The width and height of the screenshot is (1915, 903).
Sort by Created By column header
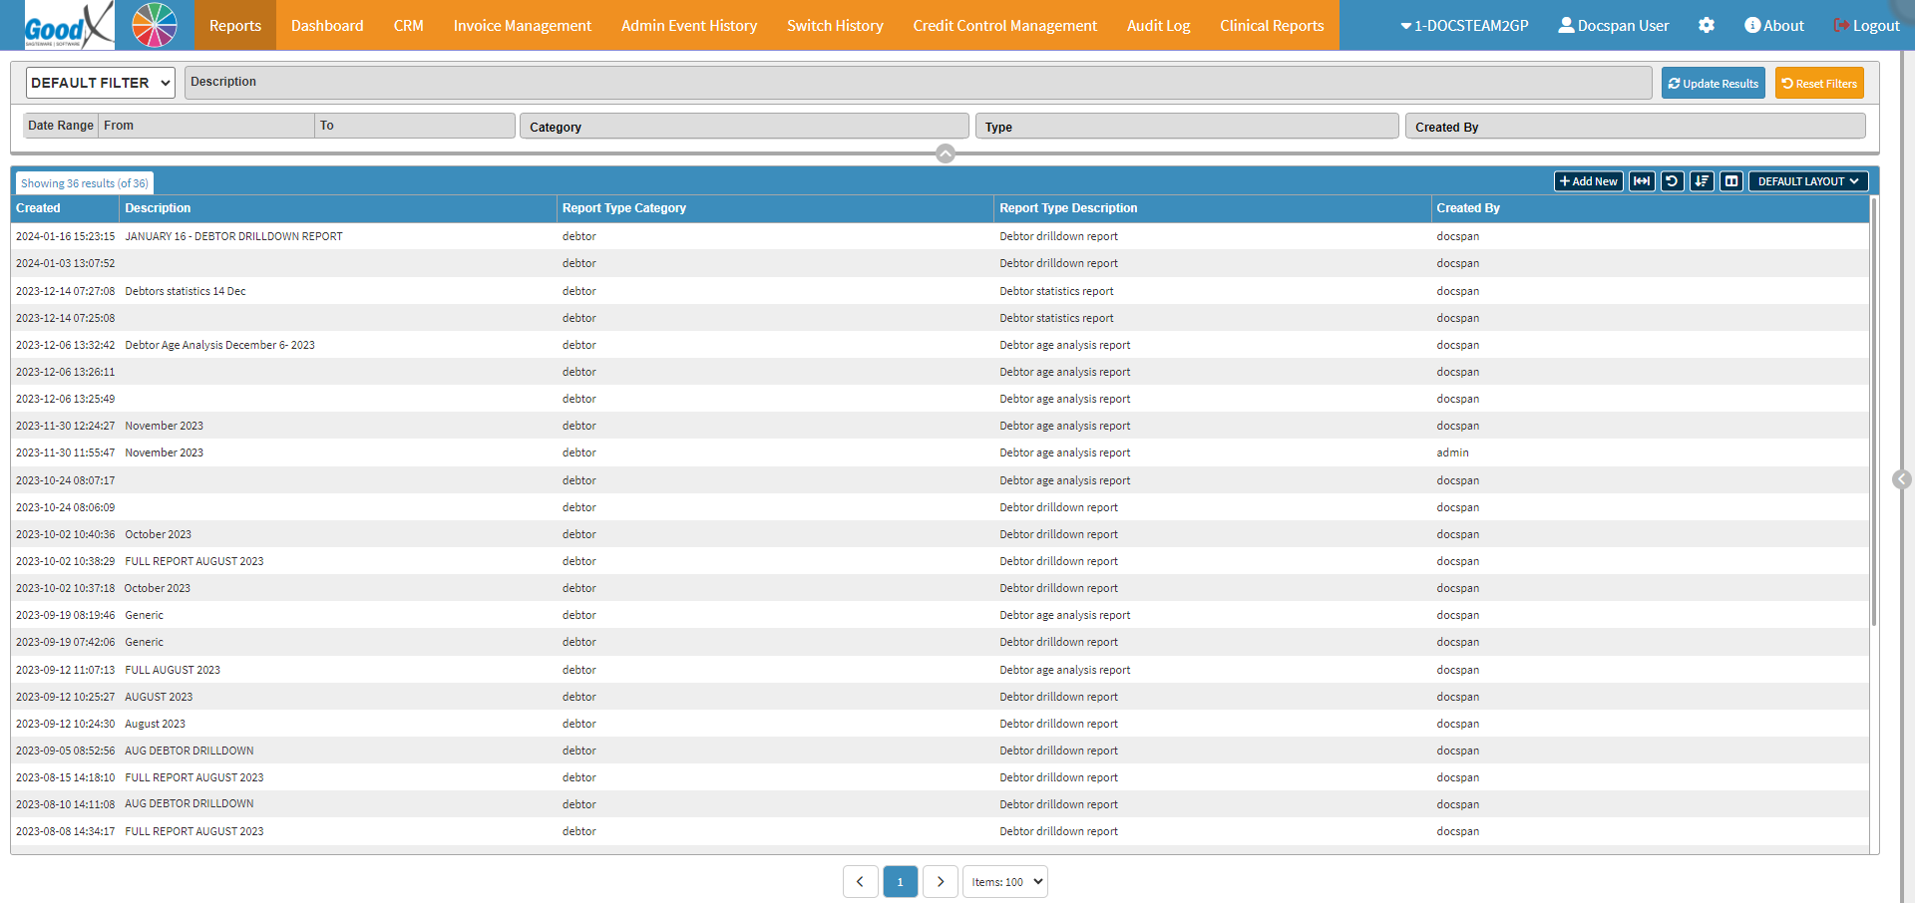click(x=1468, y=208)
